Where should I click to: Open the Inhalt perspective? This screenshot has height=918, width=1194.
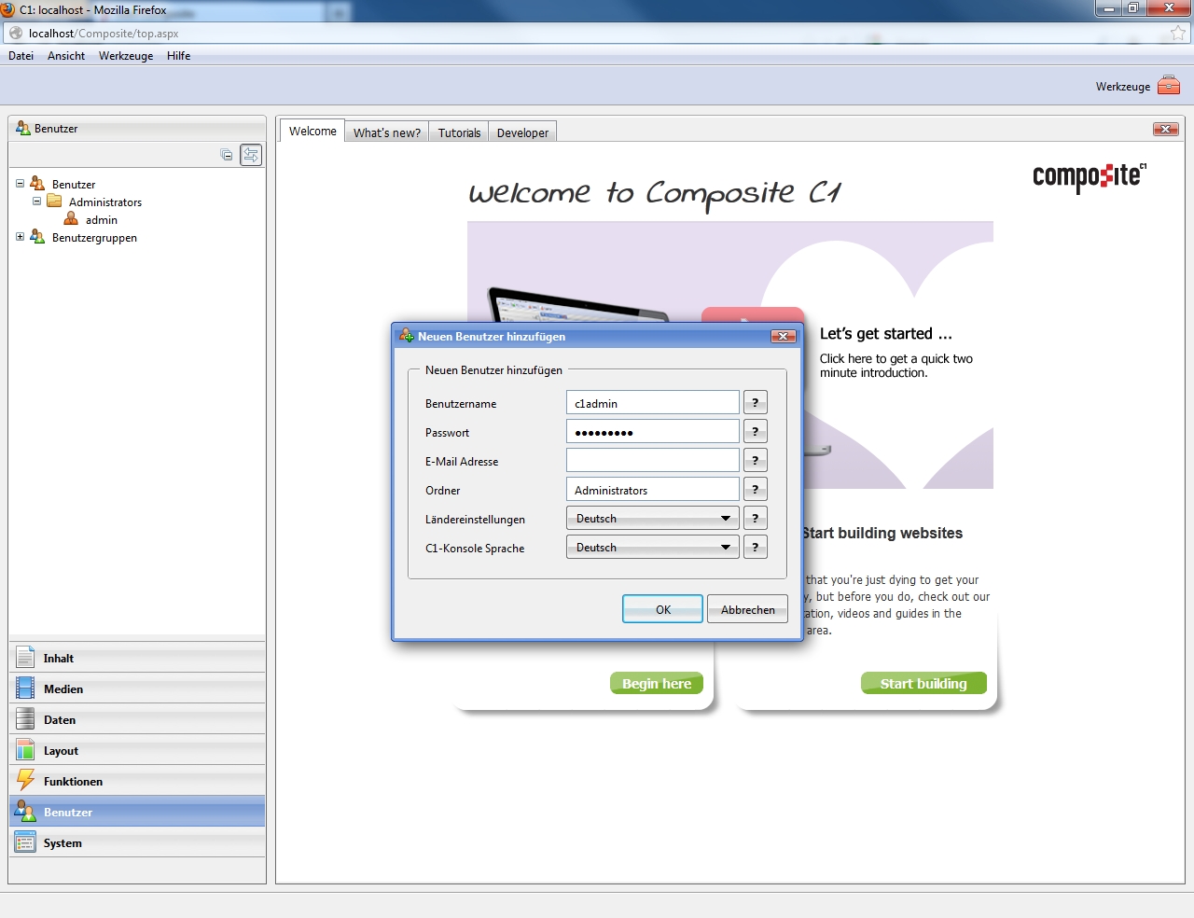tap(58, 659)
